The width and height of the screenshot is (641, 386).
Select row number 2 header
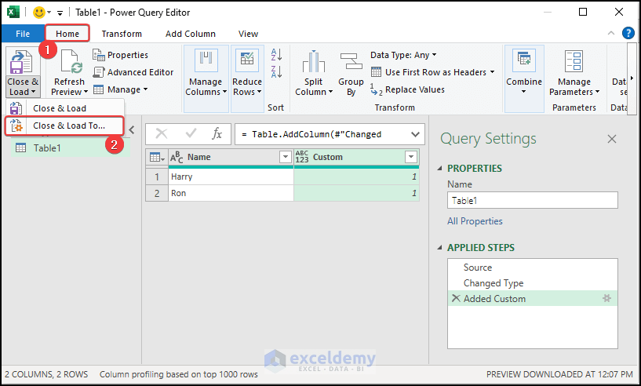coord(157,193)
